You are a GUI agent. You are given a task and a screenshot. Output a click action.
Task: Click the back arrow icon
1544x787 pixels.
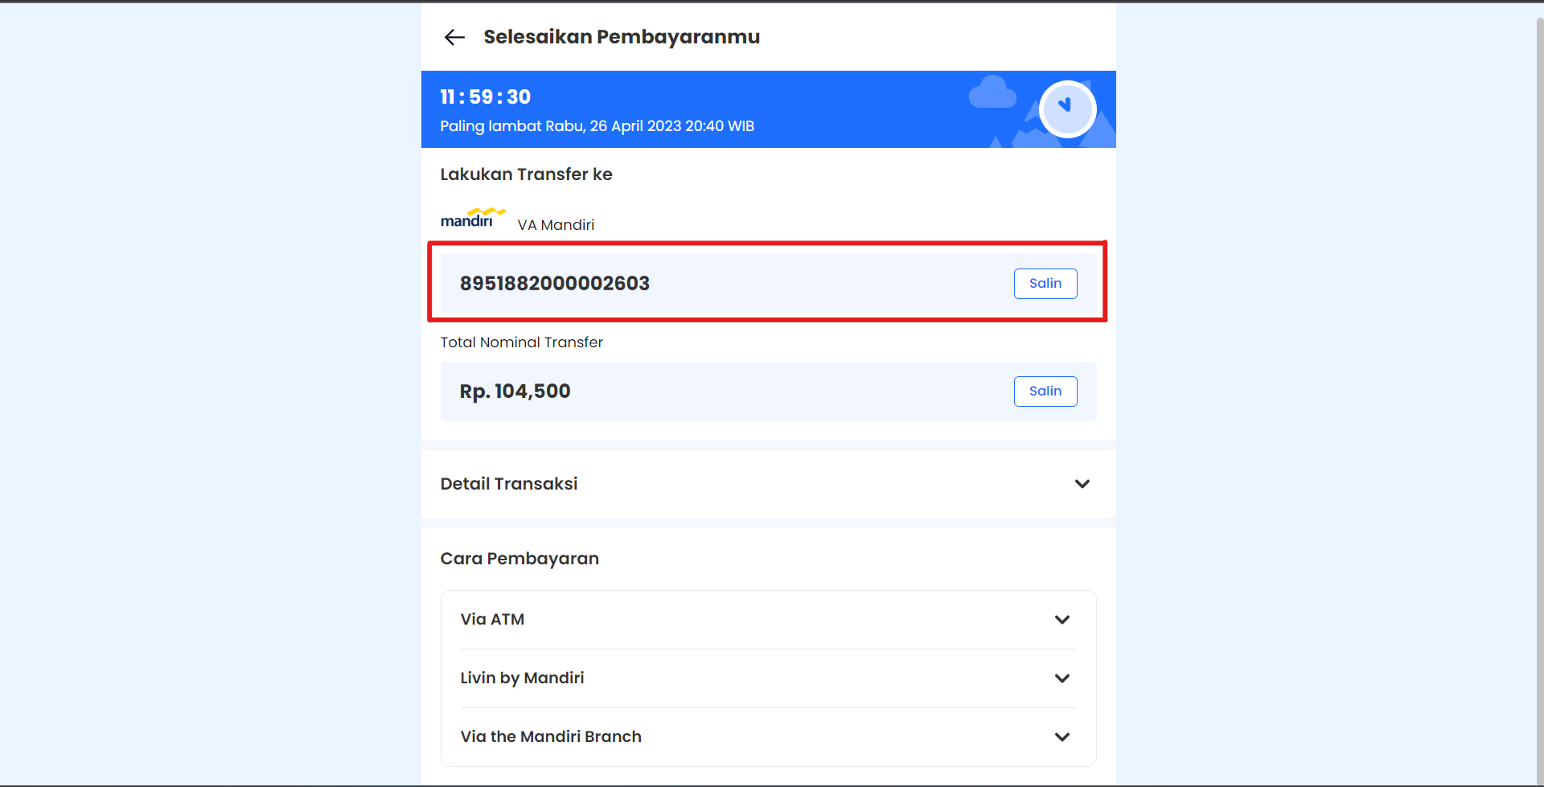tap(454, 37)
